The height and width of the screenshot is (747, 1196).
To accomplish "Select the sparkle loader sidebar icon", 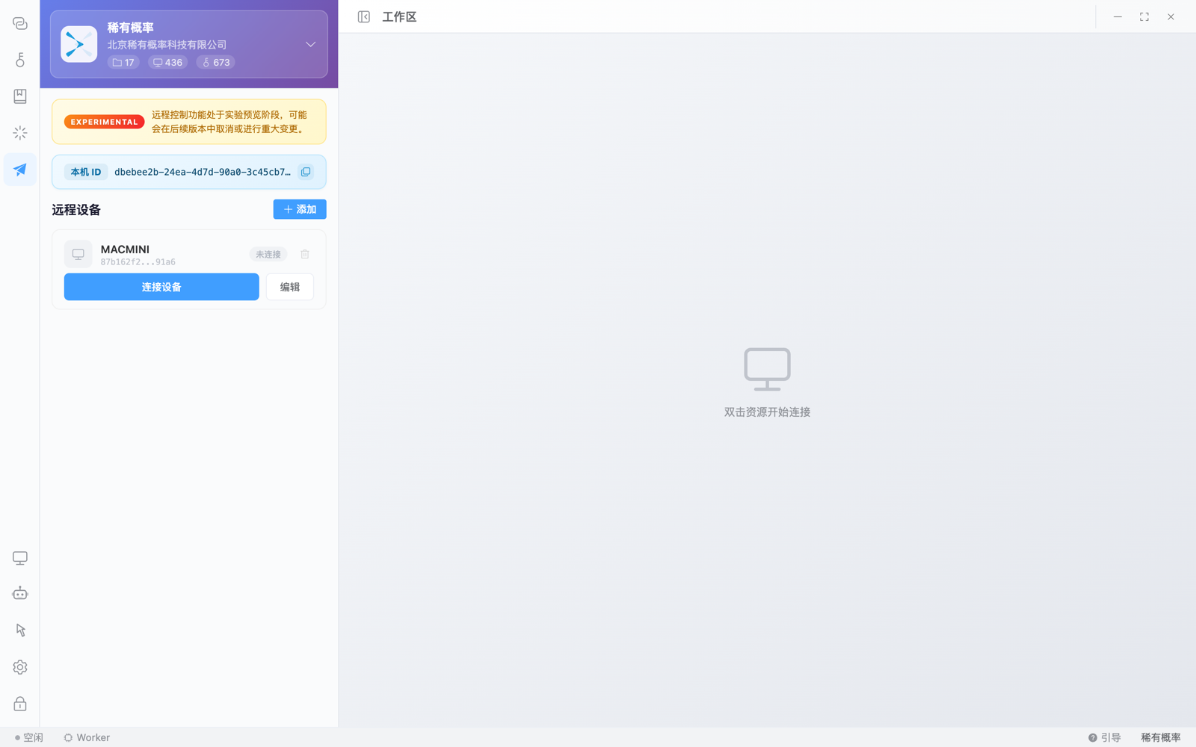I will [x=20, y=133].
